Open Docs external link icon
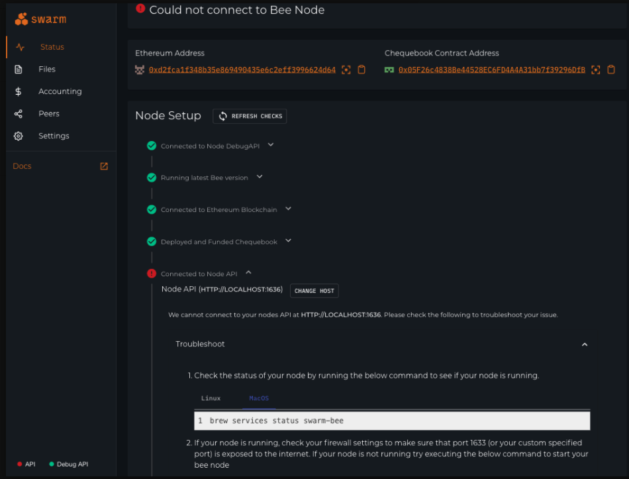 (x=104, y=166)
